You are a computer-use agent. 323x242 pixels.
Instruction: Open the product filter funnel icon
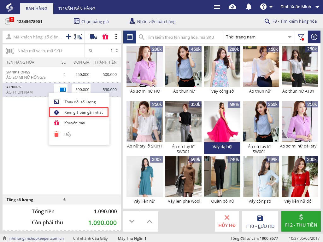[x=301, y=37]
